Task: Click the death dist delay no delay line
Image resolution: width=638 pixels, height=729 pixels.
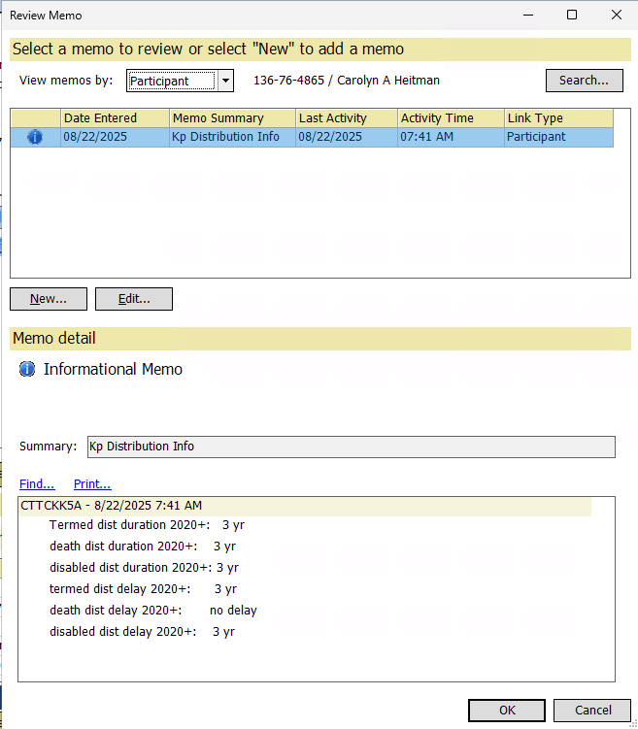Action: [x=153, y=611]
